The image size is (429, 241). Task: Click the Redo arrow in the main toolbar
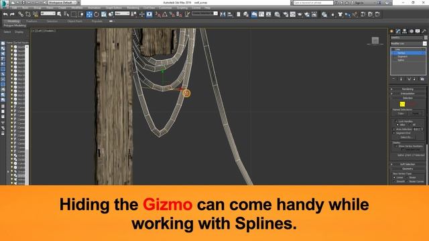12,14
